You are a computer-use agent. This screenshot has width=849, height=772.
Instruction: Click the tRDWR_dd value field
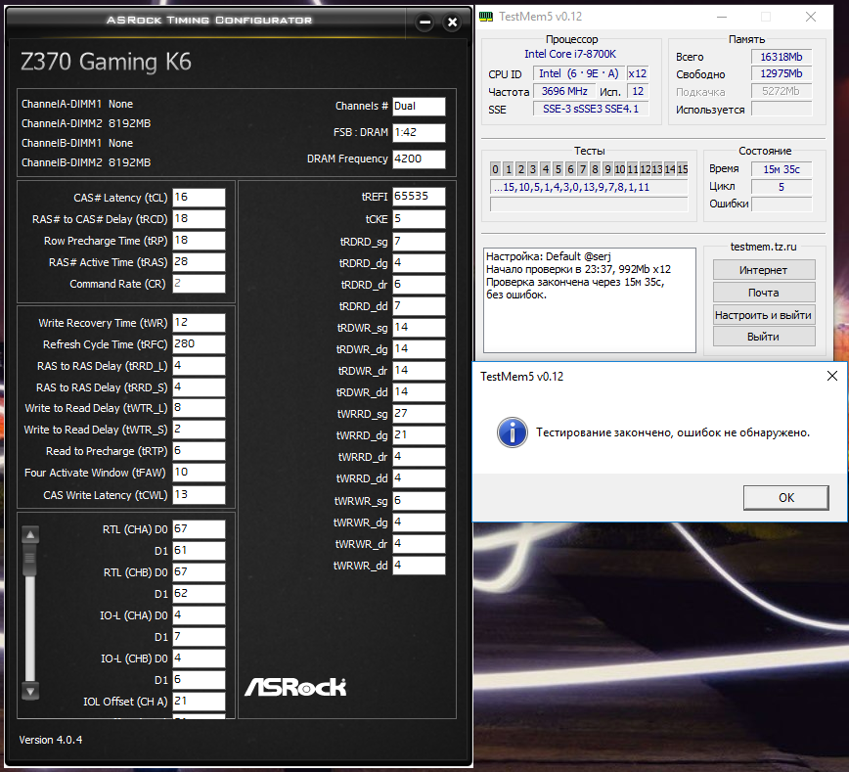[419, 392]
